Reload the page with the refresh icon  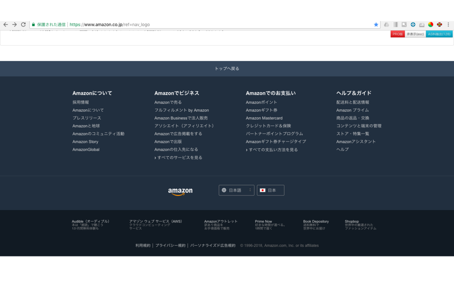(x=23, y=25)
